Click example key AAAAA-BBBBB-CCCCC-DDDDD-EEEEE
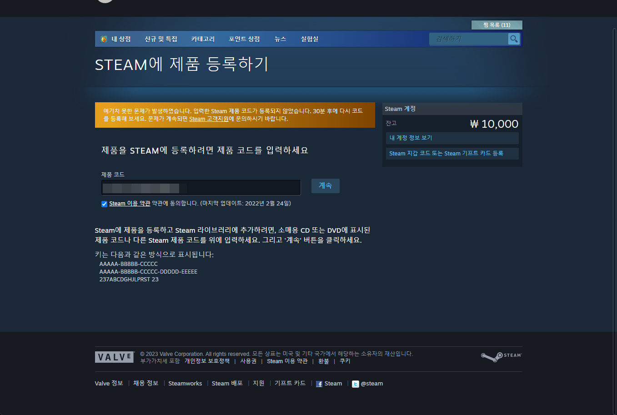 point(148,272)
